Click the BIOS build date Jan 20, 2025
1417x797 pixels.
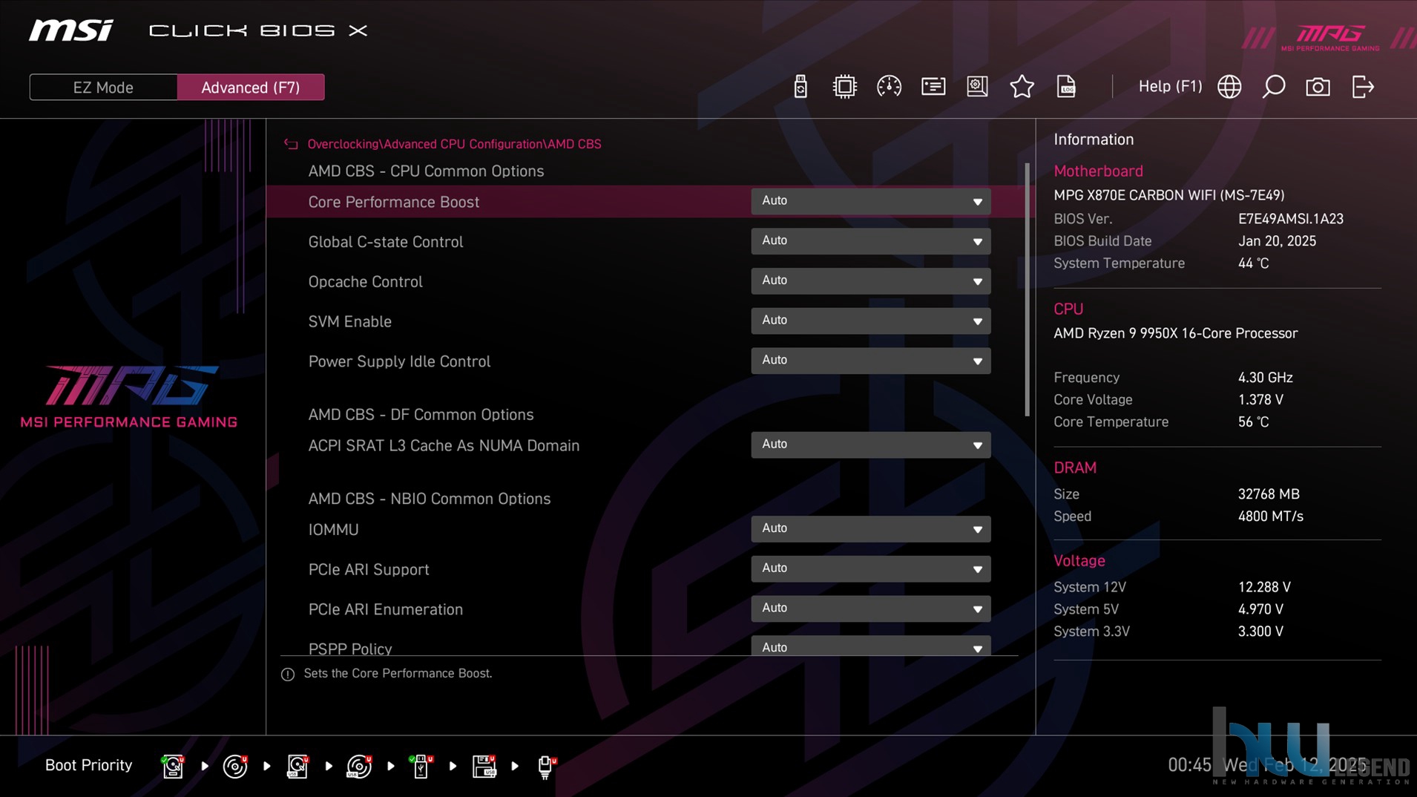tap(1277, 241)
